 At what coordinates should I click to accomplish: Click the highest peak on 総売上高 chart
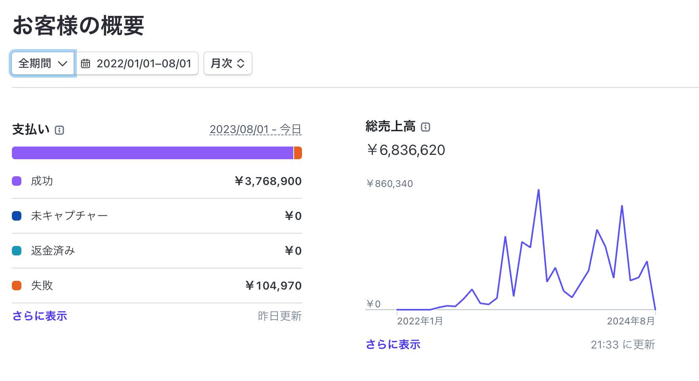538,190
